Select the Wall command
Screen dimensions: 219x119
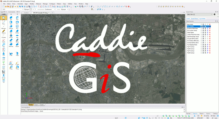11,18
